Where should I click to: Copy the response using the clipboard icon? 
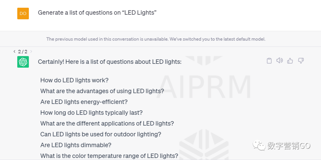[269, 61]
